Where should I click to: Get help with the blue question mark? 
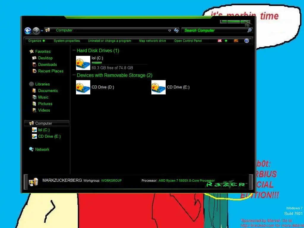[247, 41]
